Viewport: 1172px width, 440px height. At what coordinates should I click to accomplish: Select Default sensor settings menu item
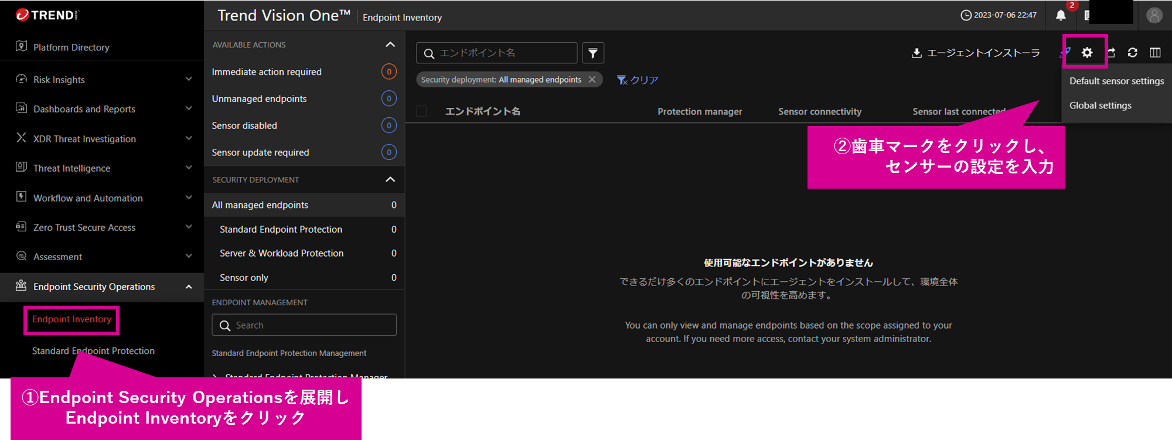pos(1116,81)
